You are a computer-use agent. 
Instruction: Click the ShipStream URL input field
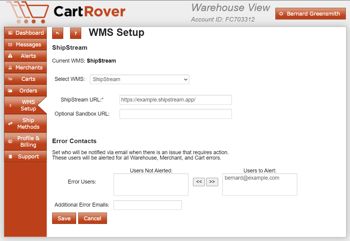[x=175, y=100]
